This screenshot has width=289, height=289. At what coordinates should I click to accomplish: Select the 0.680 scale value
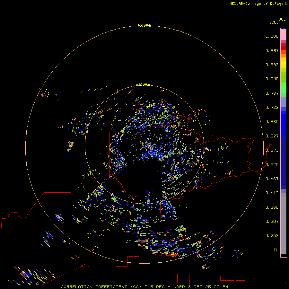pyautogui.click(x=272, y=122)
